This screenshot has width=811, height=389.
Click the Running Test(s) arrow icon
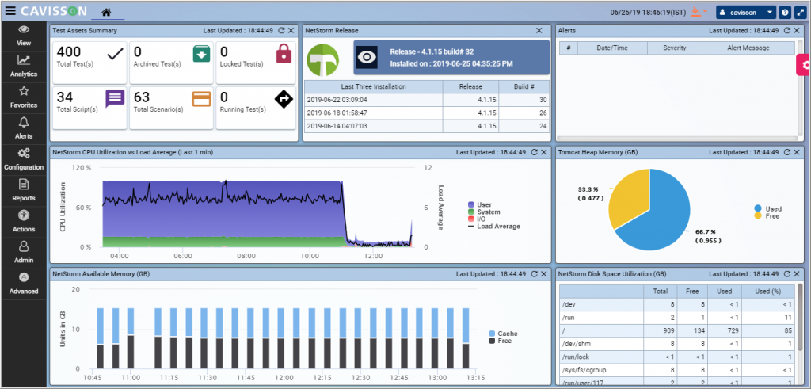[x=284, y=98]
